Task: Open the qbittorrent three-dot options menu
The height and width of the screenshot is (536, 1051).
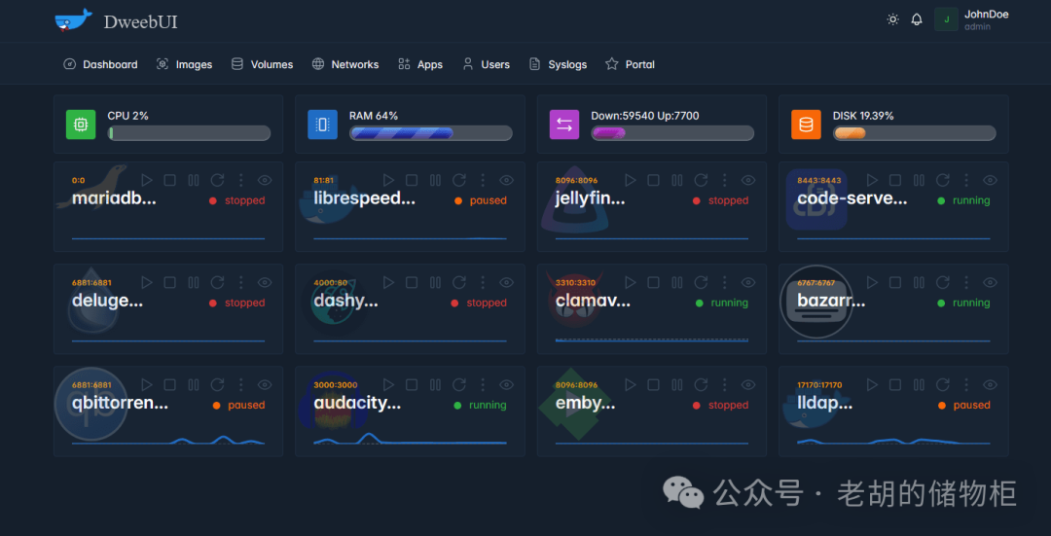Action: pyautogui.click(x=240, y=384)
